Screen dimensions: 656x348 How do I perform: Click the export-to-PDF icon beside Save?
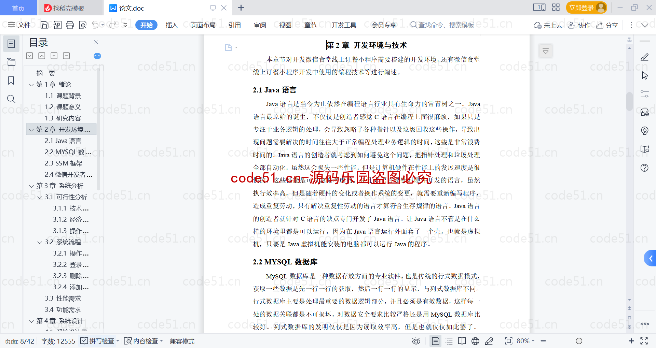(57, 25)
